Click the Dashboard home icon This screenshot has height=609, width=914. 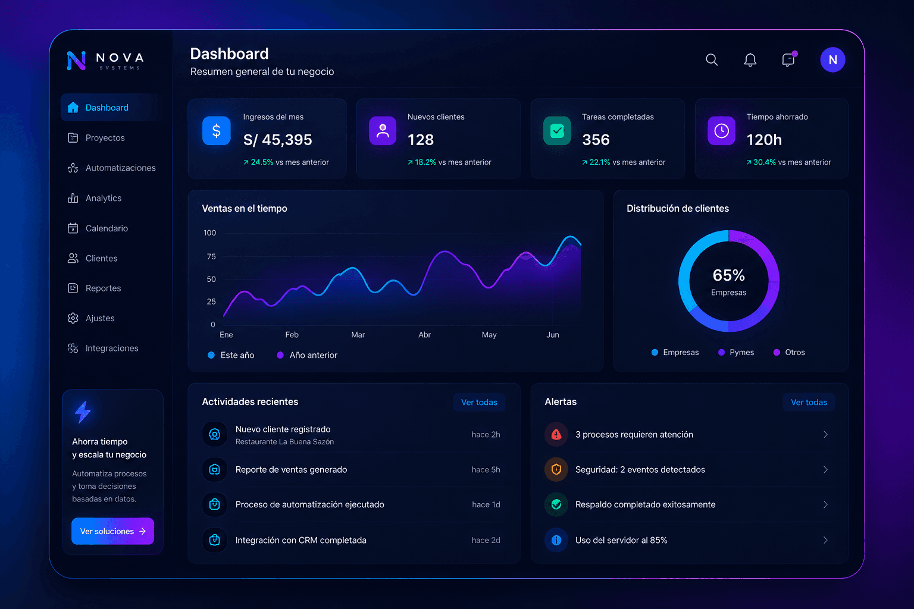(73, 108)
